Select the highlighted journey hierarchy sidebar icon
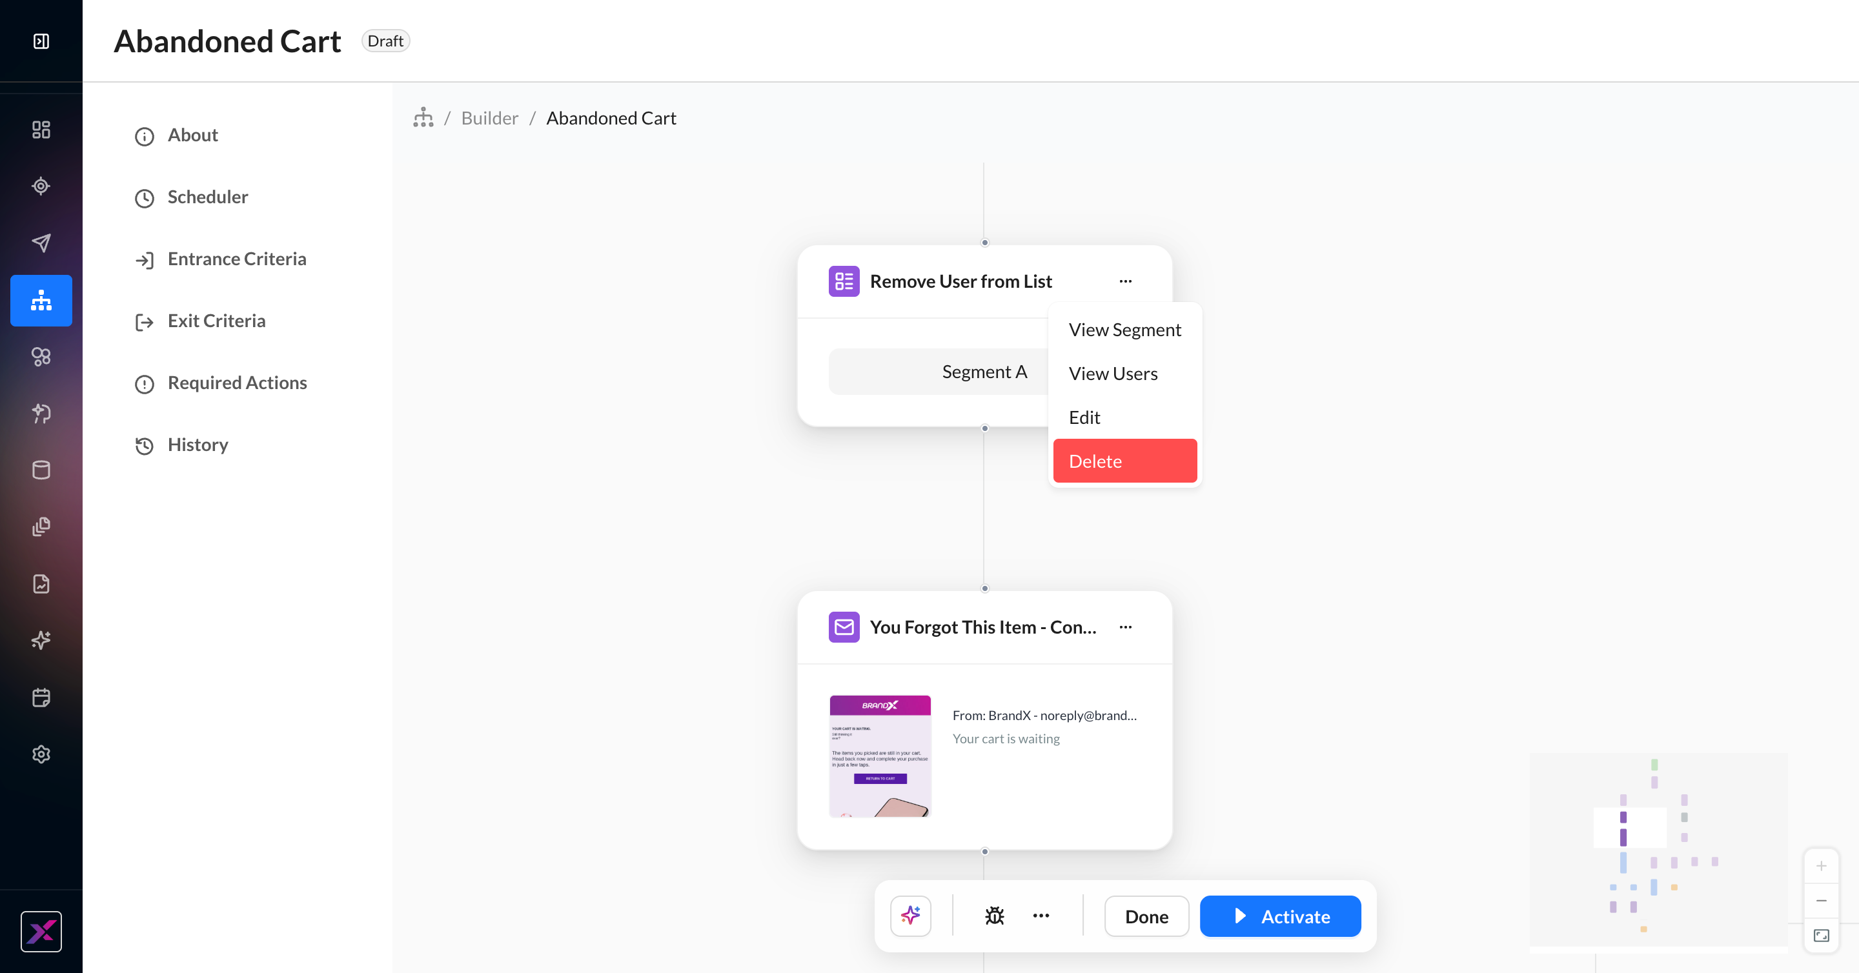This screenshot has width=1859, height=973. (41, 300)
